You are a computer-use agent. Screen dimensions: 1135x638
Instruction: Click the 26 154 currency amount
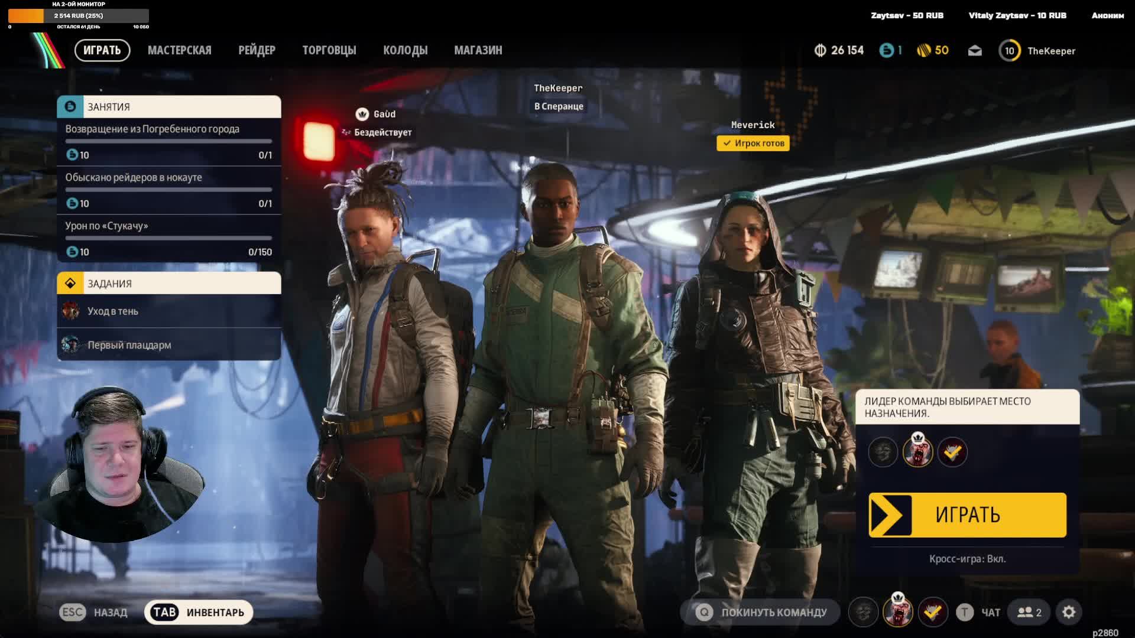[x=847, y=50]
